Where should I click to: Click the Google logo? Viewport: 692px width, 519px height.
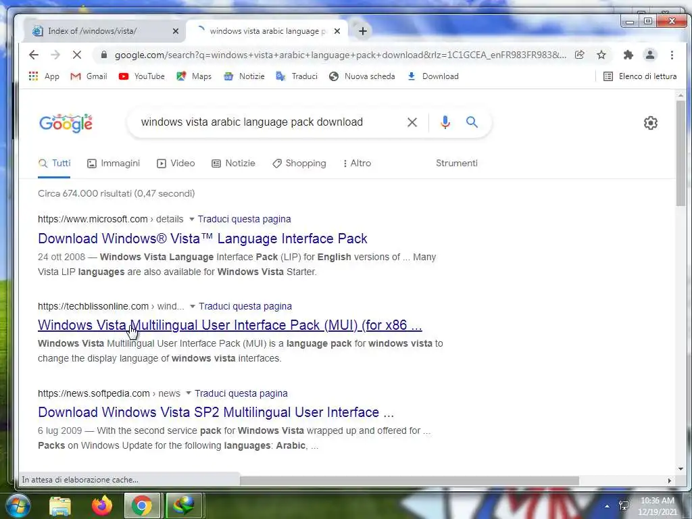[66, 123]
